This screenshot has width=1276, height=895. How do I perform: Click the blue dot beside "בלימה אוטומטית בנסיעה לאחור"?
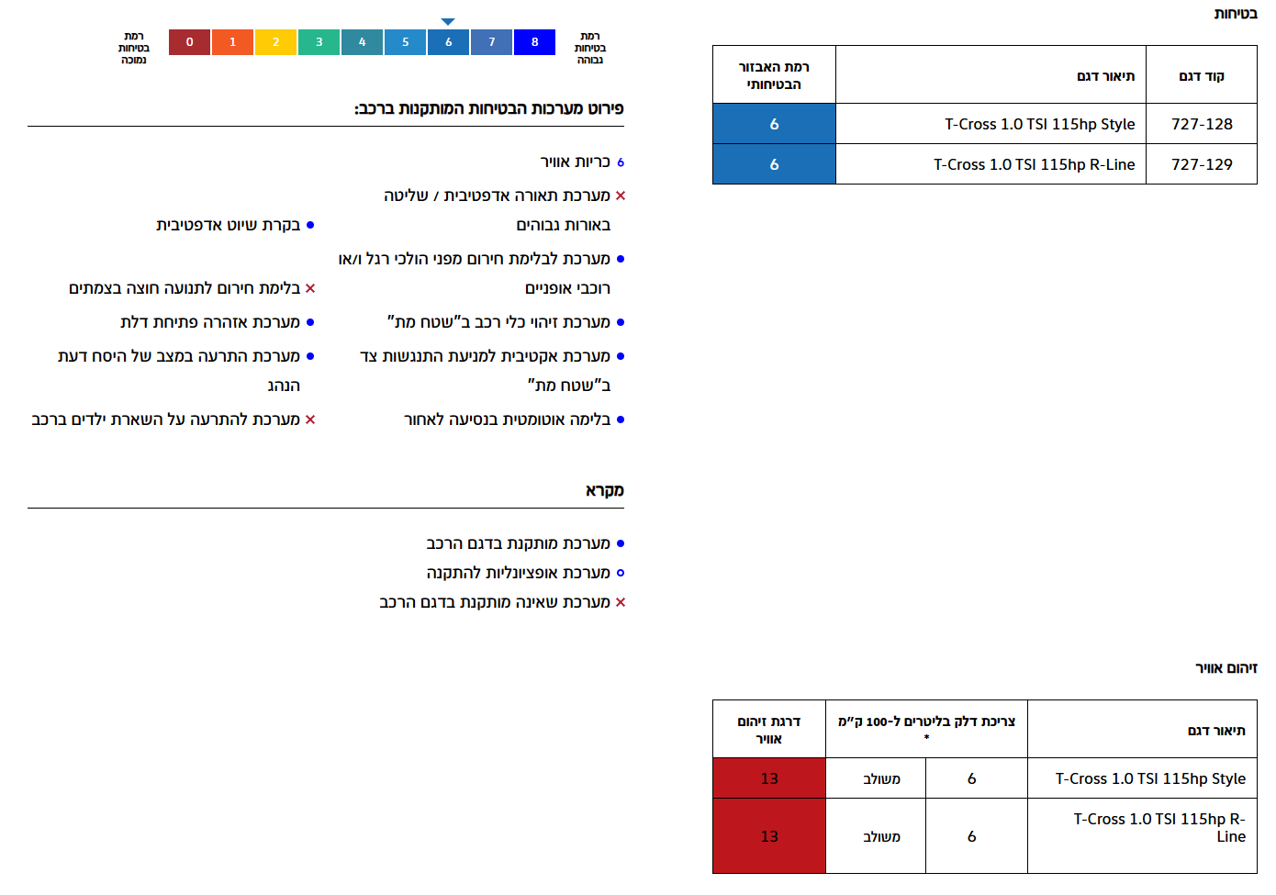point(621,420)
